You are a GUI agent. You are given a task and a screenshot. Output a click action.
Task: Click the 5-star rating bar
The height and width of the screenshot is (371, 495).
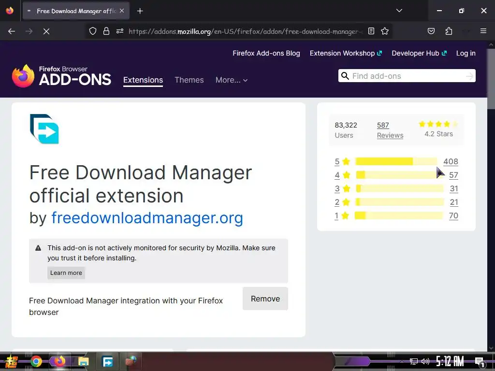[x=396, y=161]
